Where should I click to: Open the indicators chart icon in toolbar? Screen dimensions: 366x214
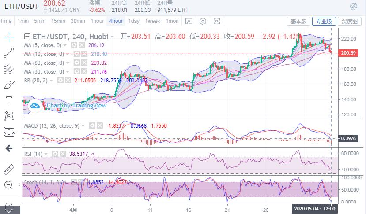(189, 21)
